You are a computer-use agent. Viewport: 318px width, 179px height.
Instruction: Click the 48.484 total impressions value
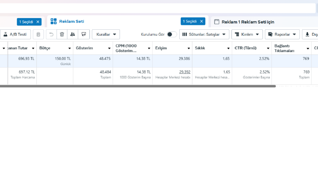tap(105, 72)
